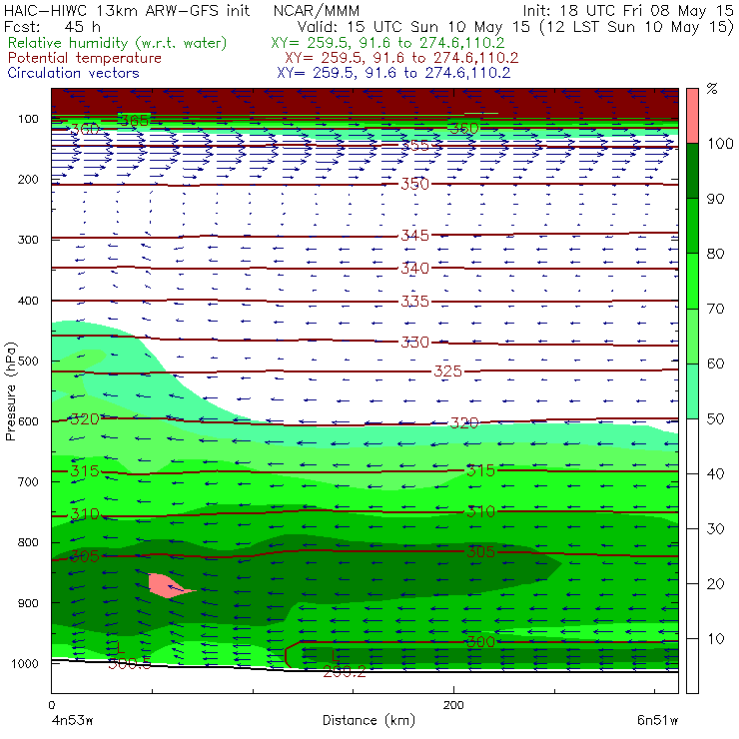Image resolution: width=739 pixels, height=739 pixels.
Task: Click the '325' potential temperature contour label
Action: pyautogui.click(x=448, y=371)
